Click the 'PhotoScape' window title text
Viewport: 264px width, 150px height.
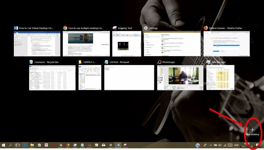169,62
